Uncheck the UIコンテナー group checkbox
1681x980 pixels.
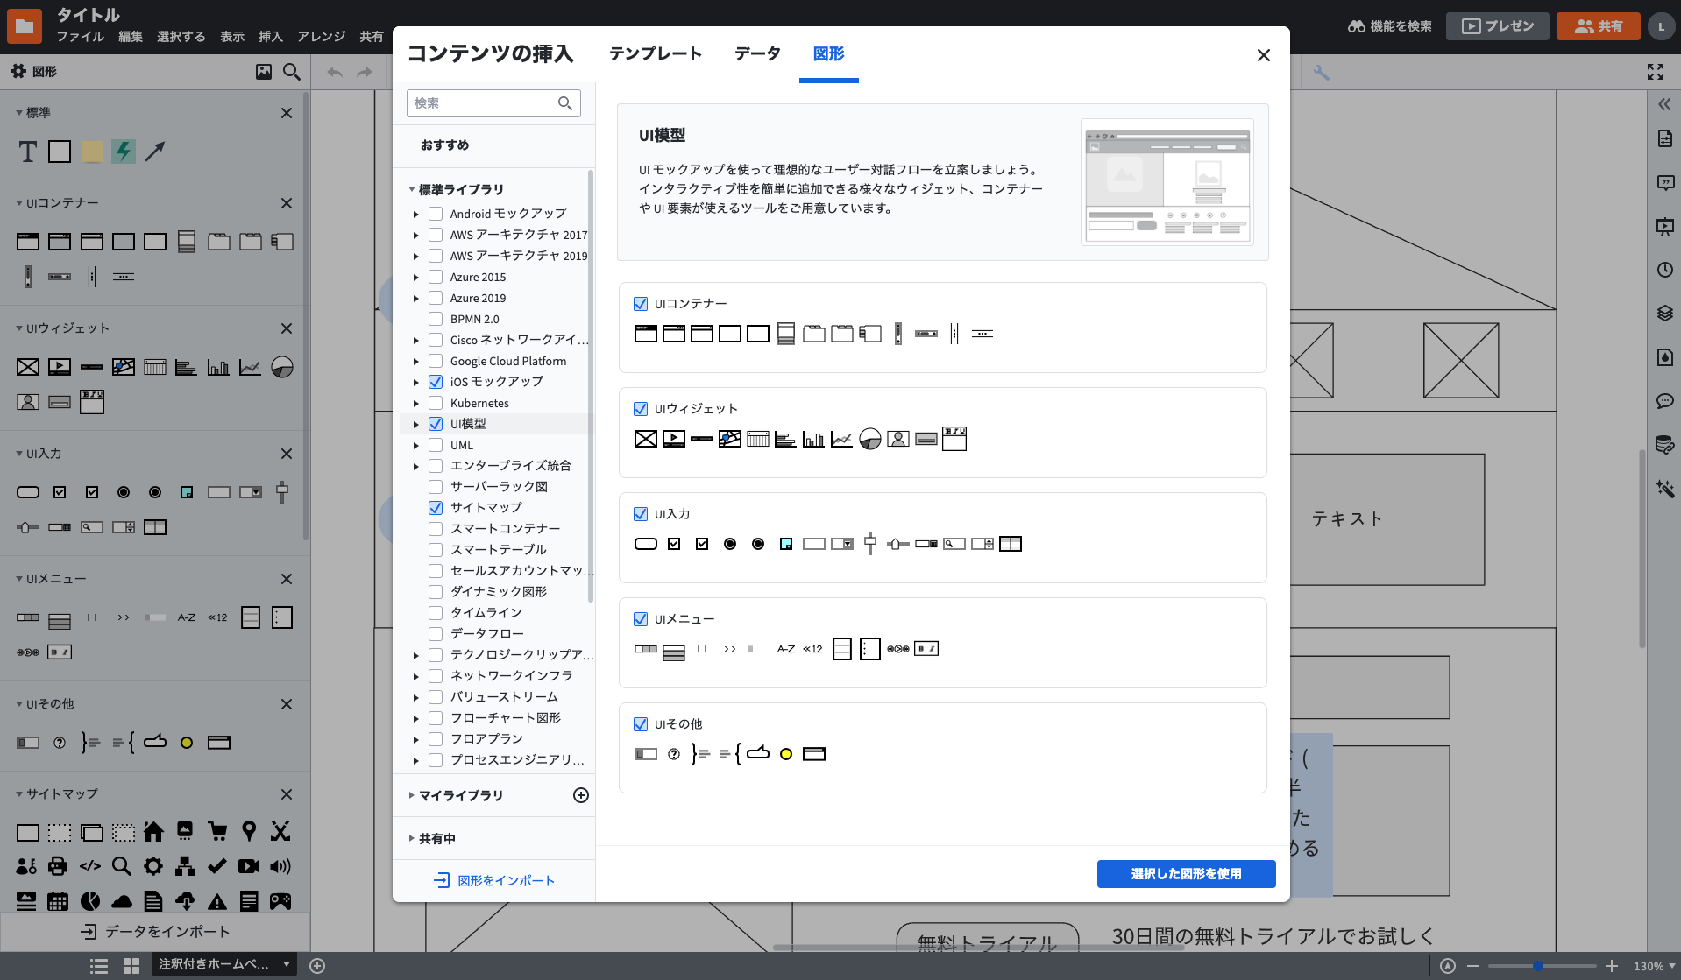pyautogui.click(x=641, y=304)
